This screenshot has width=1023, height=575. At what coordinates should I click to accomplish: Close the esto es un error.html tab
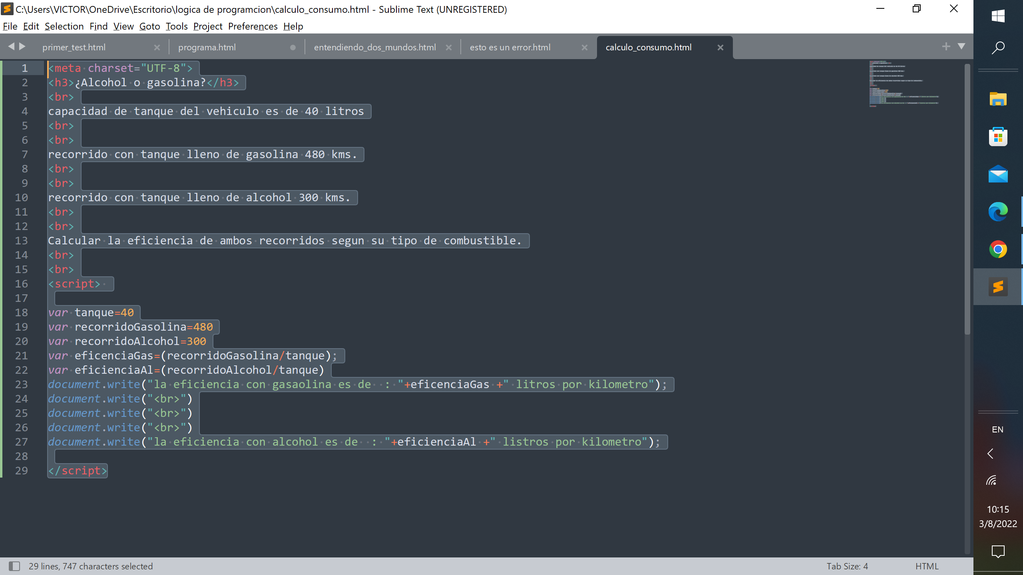(585, 48)
